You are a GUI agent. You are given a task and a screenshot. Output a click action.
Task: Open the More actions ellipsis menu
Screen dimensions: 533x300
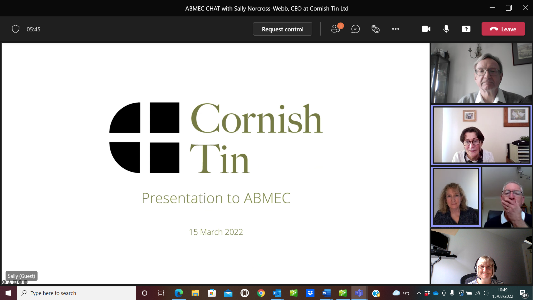(395, 29)
